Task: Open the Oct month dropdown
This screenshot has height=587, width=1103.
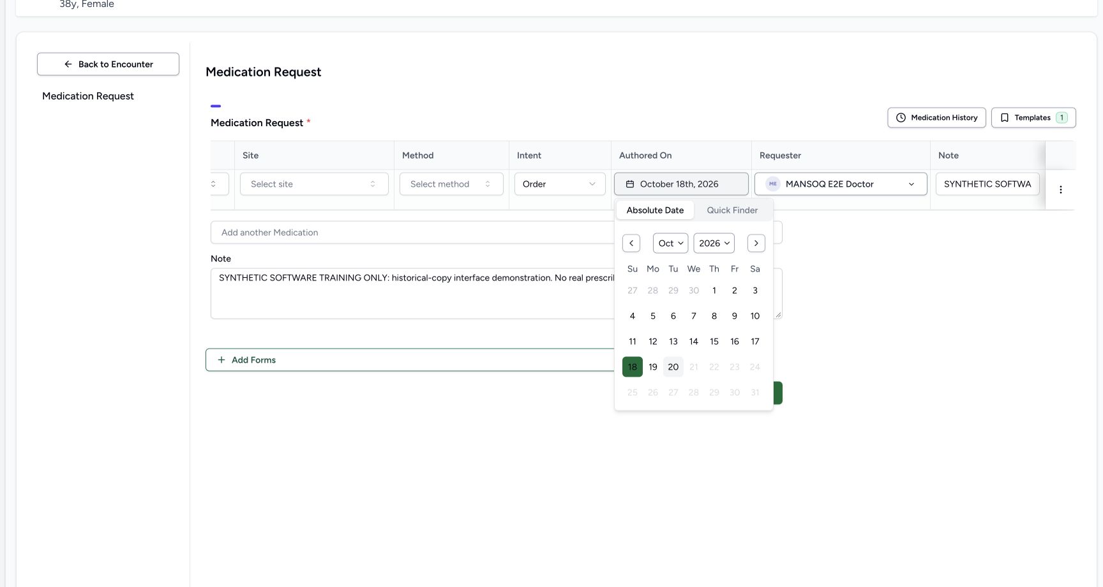Action: (670, 243)
